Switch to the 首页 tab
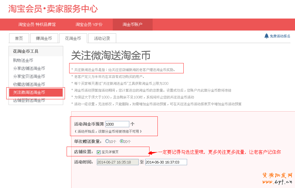Viewport: 295px width, 188px height. pyautogui.click(x=19, y=38)
